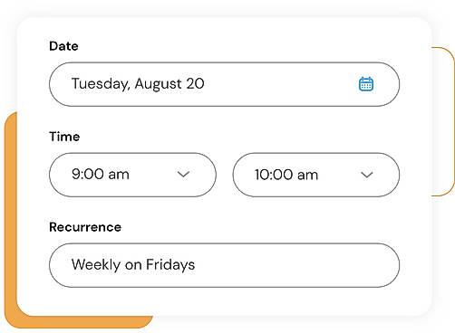455x333 pixels.
Task: Open the start time dropdown showing 9:00 am
Action: pos(132,175)
